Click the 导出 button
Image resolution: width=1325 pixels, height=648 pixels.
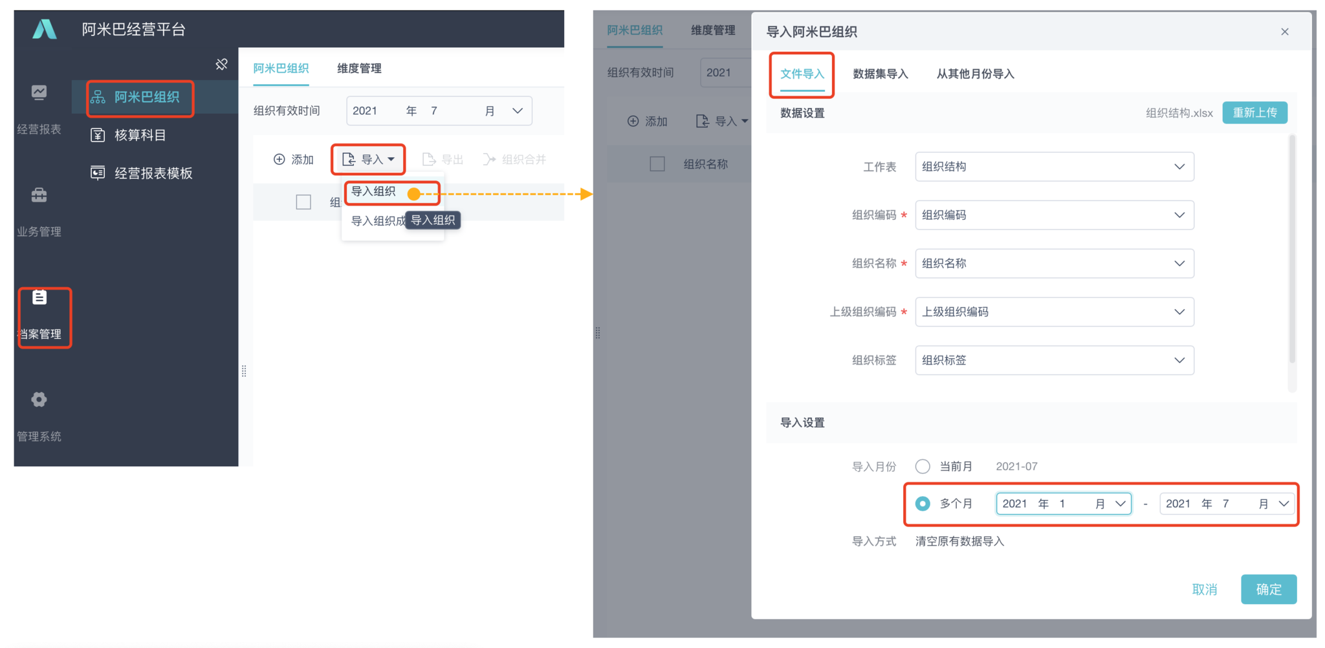point(443,159)
